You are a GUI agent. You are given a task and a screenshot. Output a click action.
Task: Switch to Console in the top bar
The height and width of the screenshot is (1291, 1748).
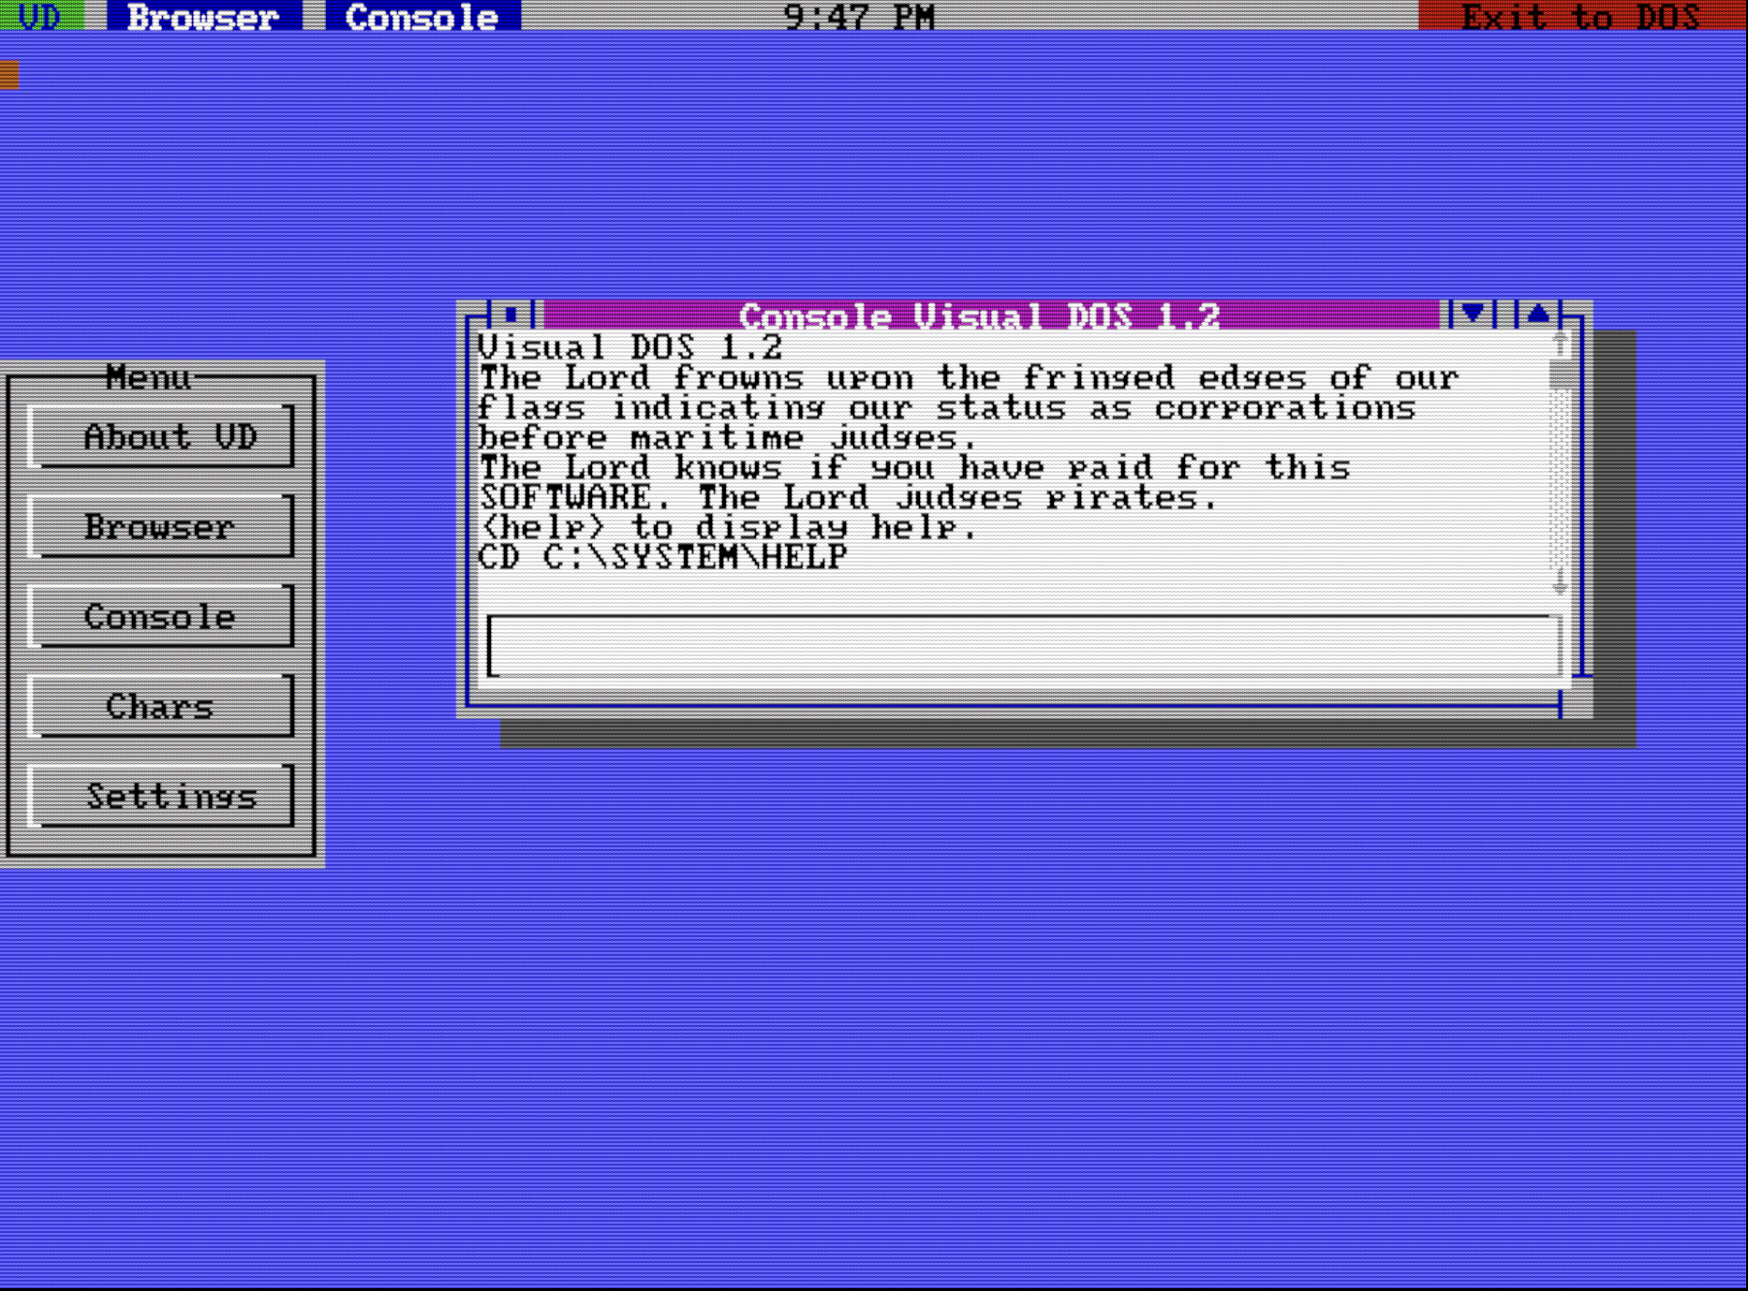(422, 15)
